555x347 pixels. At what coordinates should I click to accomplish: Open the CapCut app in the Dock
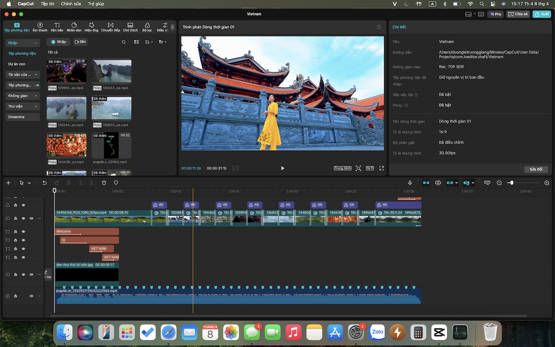(439, 332)
